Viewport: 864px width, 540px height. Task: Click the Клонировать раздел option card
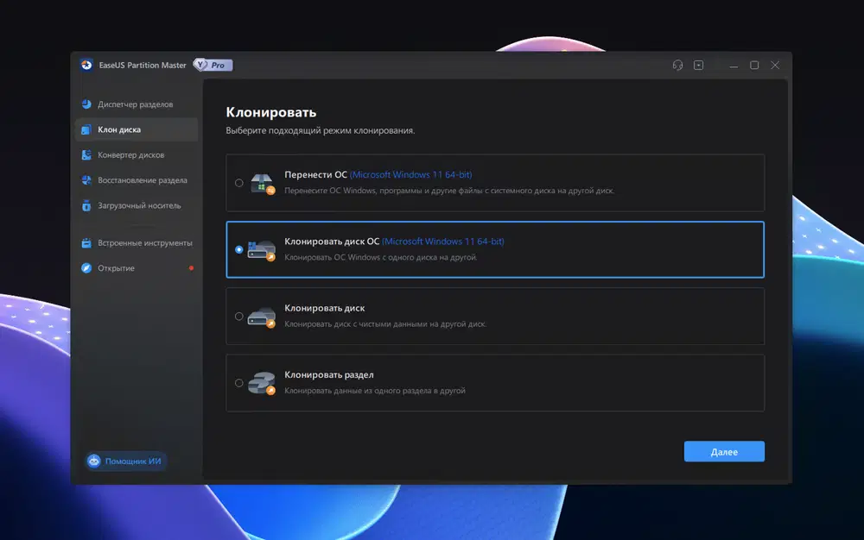(x=495, y=383)
